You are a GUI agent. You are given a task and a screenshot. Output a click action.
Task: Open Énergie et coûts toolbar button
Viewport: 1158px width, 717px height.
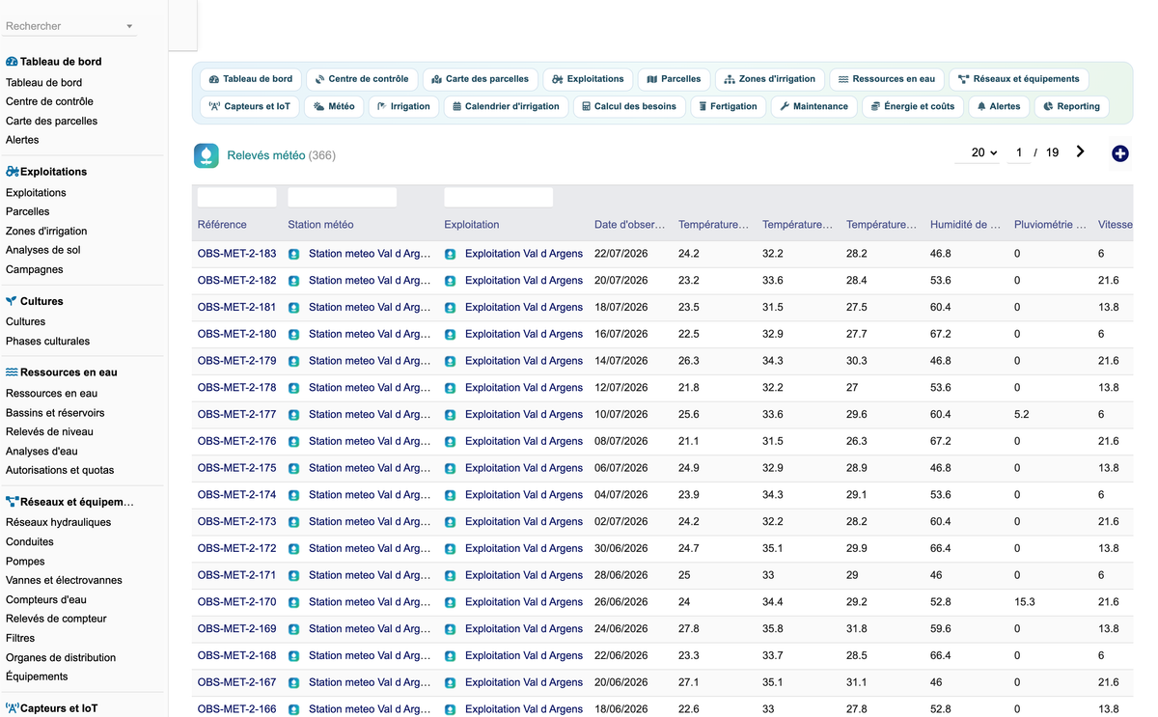click(913, 106)
